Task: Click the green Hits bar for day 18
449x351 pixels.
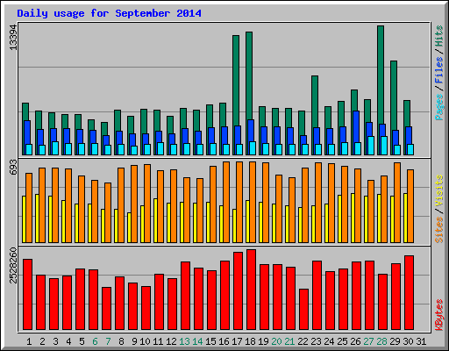Action: 249,75
